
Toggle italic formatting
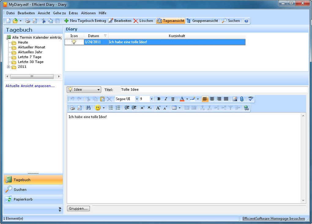click(x=166, y=99)
